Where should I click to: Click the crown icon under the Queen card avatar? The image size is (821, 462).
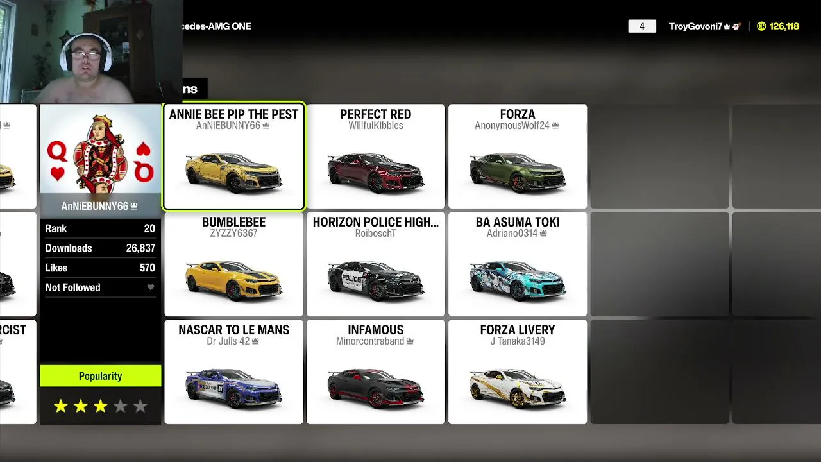[134, 206]
